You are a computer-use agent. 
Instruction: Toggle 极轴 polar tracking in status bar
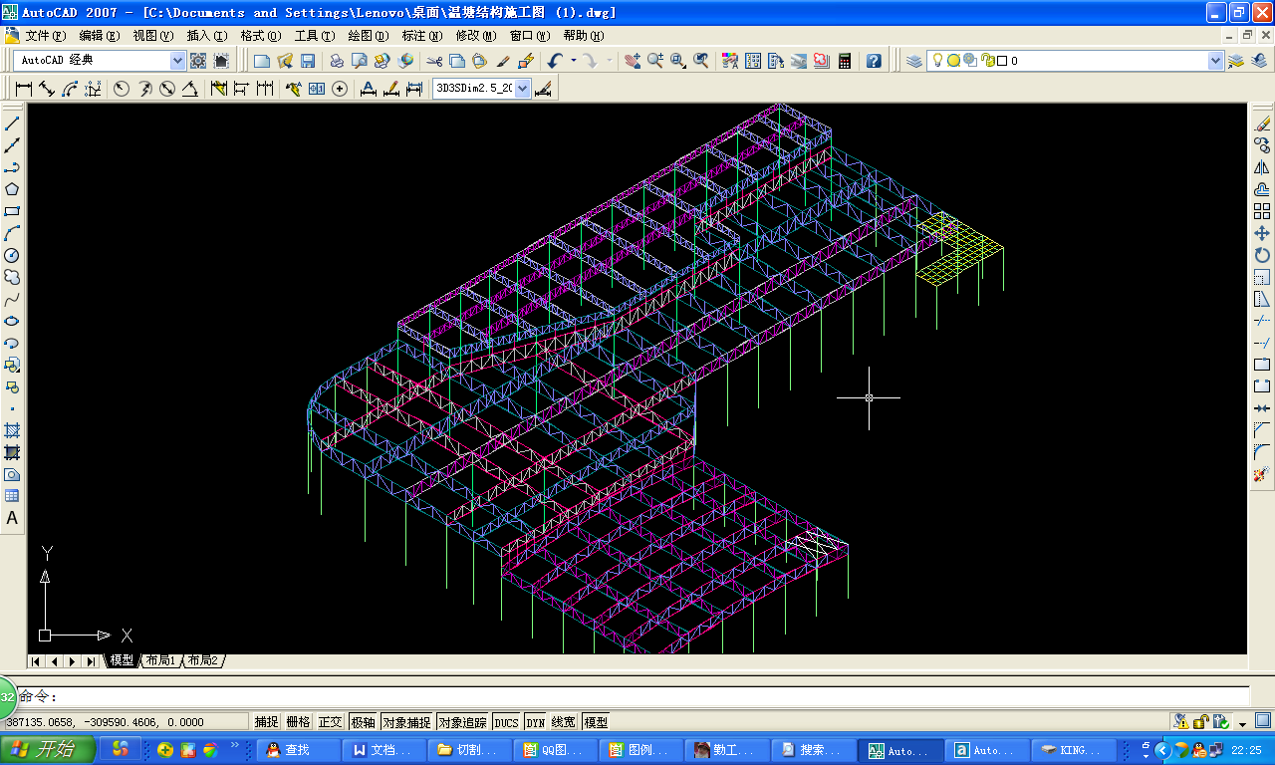click(363, 722)
